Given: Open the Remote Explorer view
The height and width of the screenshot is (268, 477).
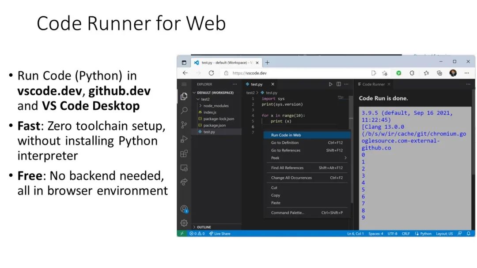Looking at the screenshot, I should pyautogui.click(x=184, y=168).
